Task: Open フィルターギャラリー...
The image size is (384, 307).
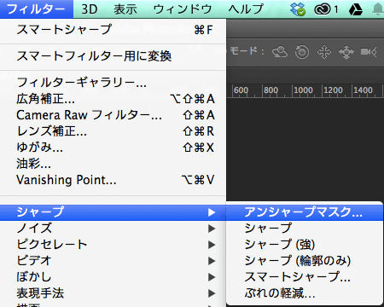Action: 113,83
